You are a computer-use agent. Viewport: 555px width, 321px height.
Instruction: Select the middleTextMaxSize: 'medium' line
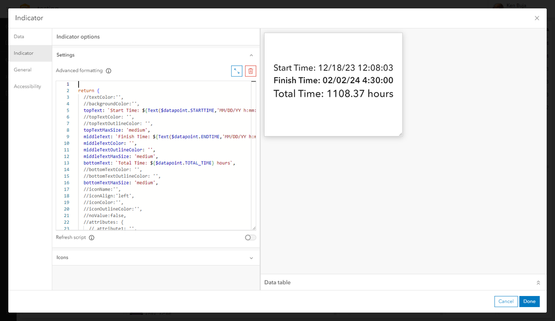(x=121, y=157)
